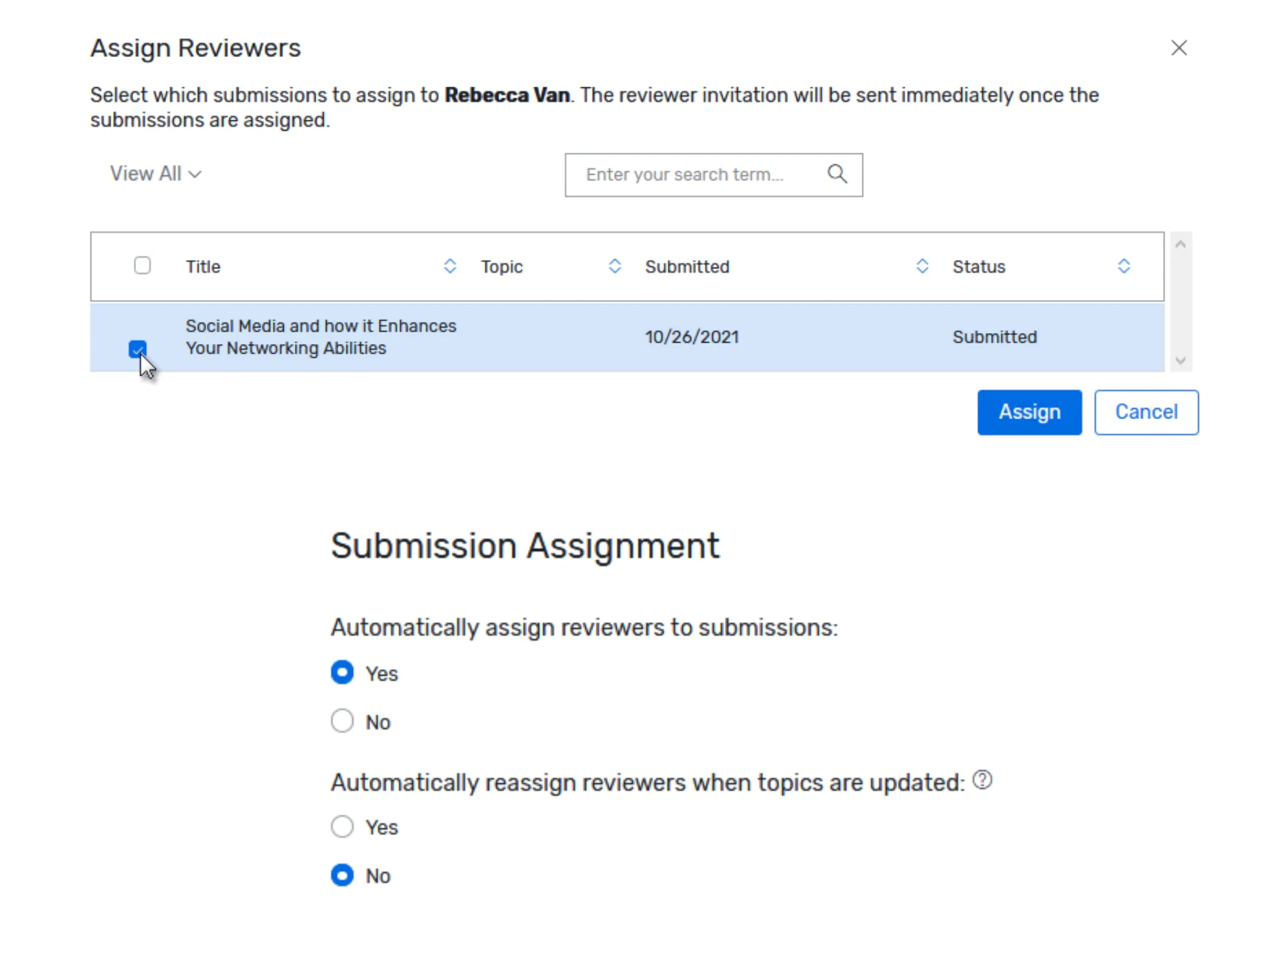Select Yes for automatically assign reviewers
This screenshot has height=970, width=1284.
point(342,673)
